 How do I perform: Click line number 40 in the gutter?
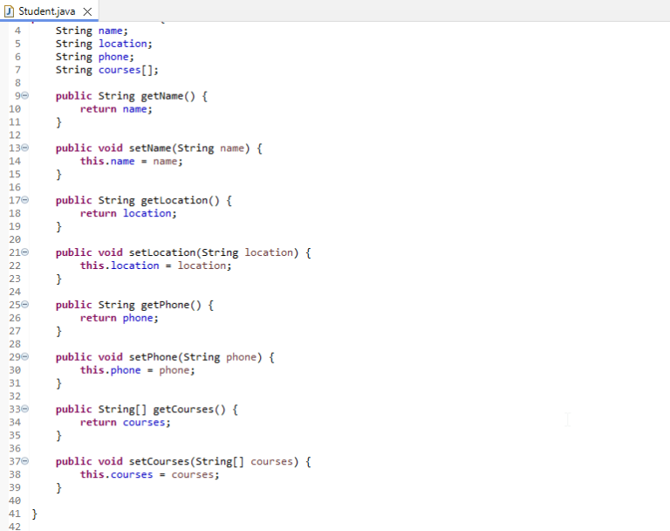pos(14,500)
